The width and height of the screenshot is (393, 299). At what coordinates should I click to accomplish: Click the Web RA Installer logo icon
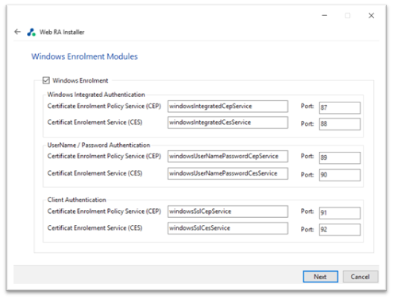pos(31,32)
